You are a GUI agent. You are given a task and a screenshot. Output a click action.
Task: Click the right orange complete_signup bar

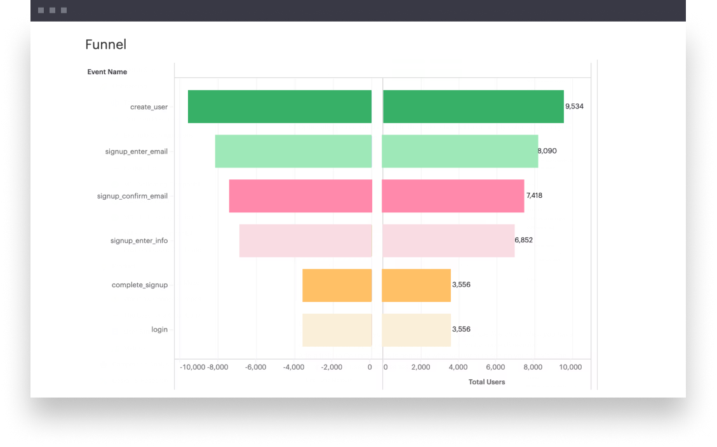pyautogui.click(x=416, y=285)
